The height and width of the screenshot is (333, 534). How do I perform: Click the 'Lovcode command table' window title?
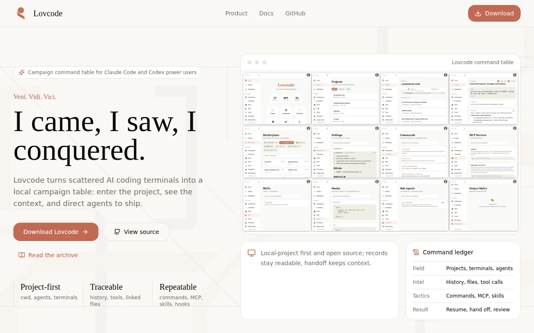(483, 62)
